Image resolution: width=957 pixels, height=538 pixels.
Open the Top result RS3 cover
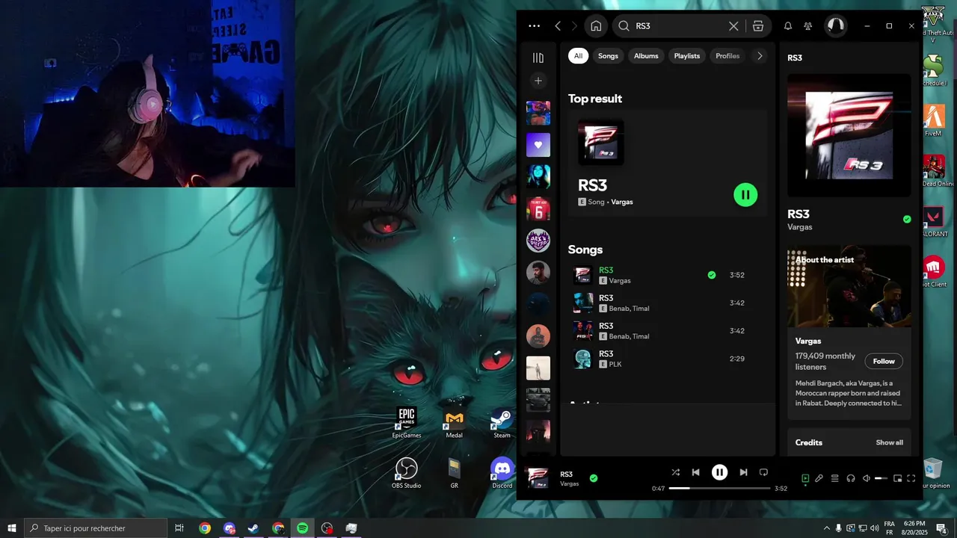(601, 142)
